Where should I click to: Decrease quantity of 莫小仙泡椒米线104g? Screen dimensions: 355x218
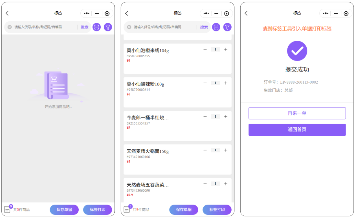coord(205,49)
